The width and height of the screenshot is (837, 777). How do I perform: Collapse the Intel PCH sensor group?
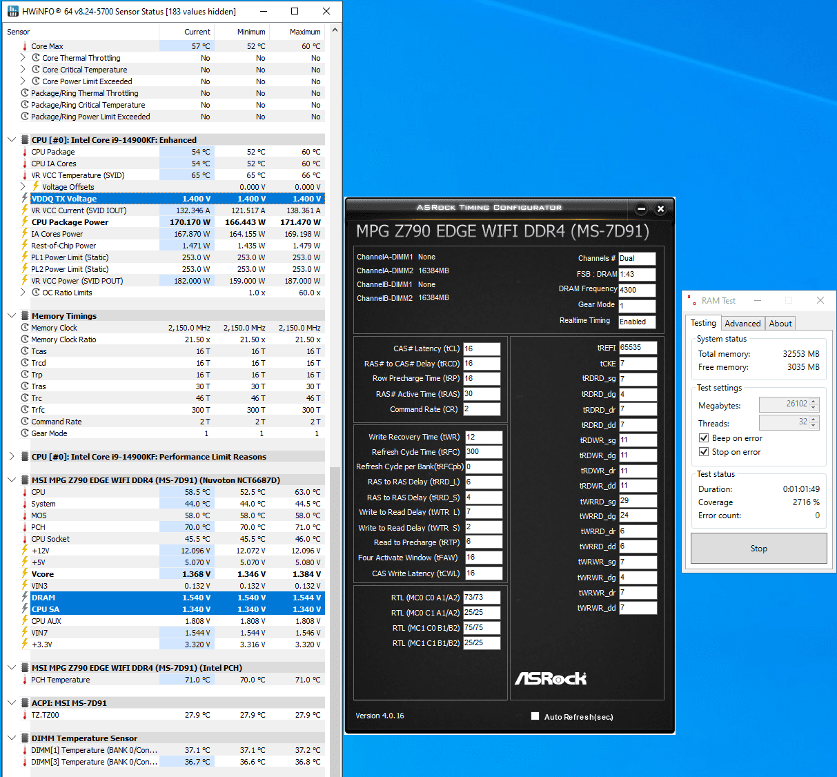pos(11,667)
